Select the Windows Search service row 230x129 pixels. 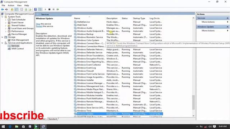[118, 105]
